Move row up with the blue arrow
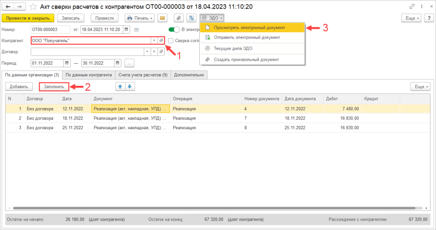The image size is (436, 230). coord(120,86)
